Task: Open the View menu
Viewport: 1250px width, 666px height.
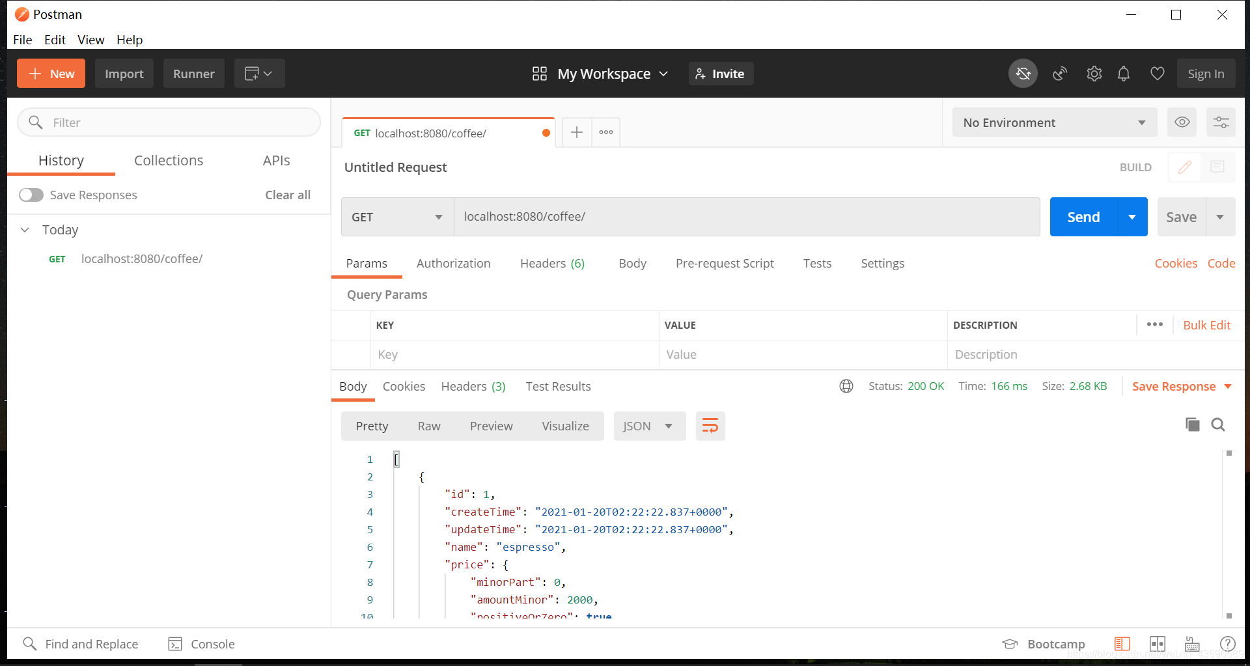Action: pos(91,40)
